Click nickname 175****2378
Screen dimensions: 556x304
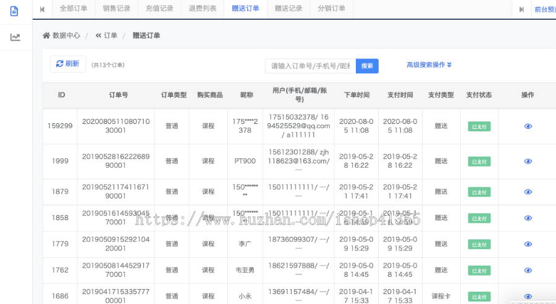[x=245, y=126]
